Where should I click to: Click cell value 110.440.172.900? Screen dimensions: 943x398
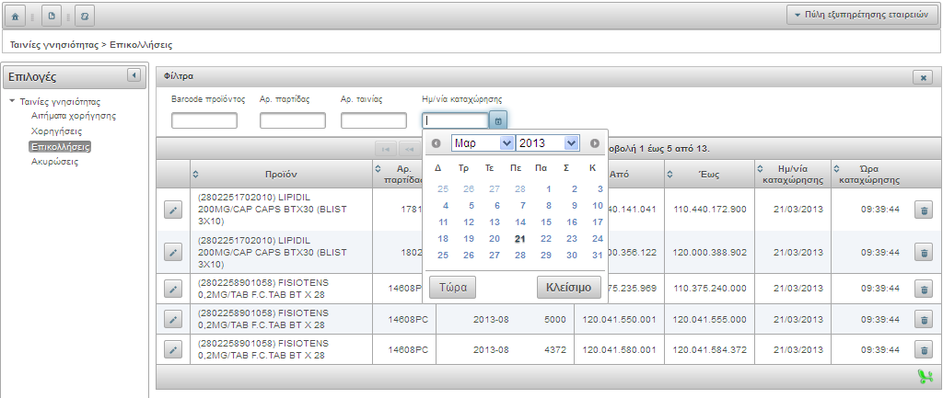pos(710,210)
